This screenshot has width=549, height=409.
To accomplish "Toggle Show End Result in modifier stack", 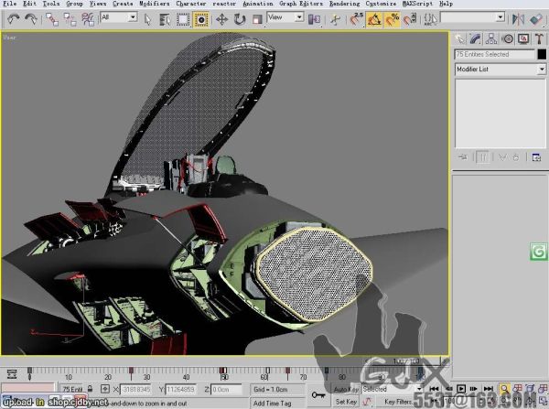I will 482,158.
